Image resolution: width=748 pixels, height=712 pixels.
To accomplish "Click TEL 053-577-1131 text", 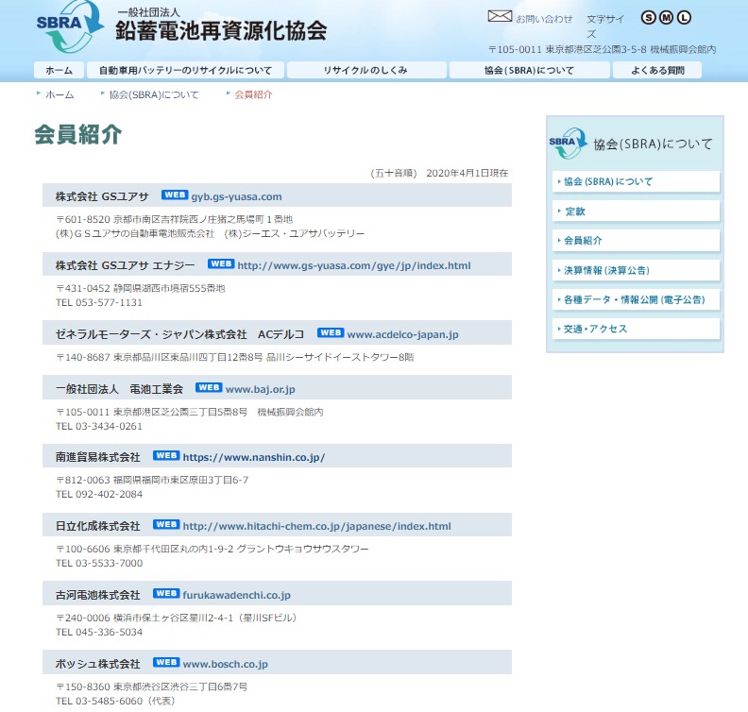I will [x=99, y=302].
